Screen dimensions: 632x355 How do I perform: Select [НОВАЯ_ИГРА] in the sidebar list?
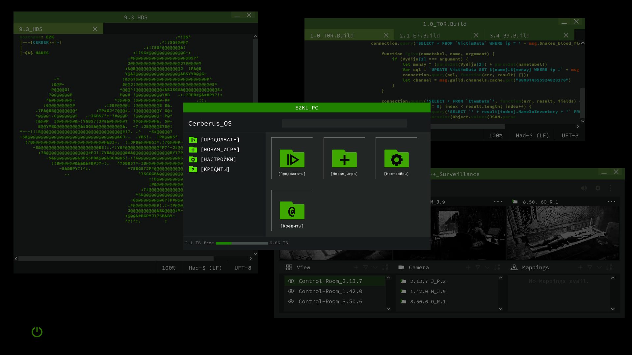[x=220, y=150]
